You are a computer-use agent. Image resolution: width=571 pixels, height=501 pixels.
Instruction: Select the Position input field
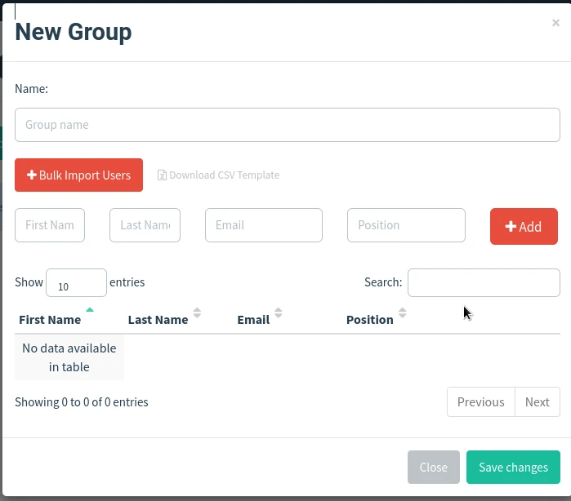point(406,225)
